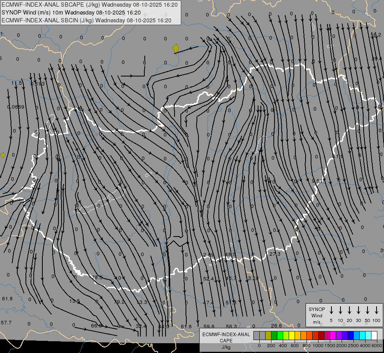This screenshot has height=353, width=384.
Task: Select the dark red CAPE swatch right of 1000
Action: 321,335
